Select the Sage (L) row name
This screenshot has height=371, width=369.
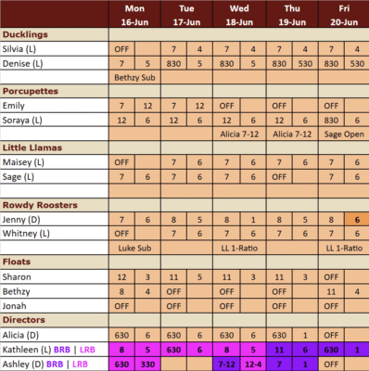pyautogui.click(x=19, y=177)
